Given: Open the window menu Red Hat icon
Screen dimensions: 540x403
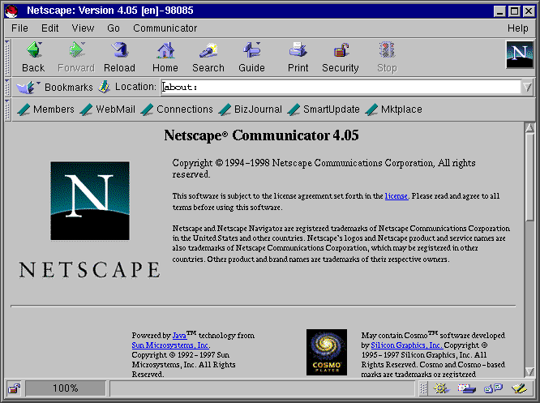Looking at the screenshot, I should [11, 11].
